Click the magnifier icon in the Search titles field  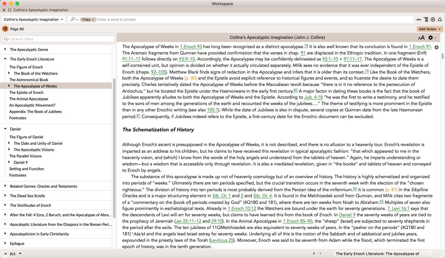pos(7,39)
